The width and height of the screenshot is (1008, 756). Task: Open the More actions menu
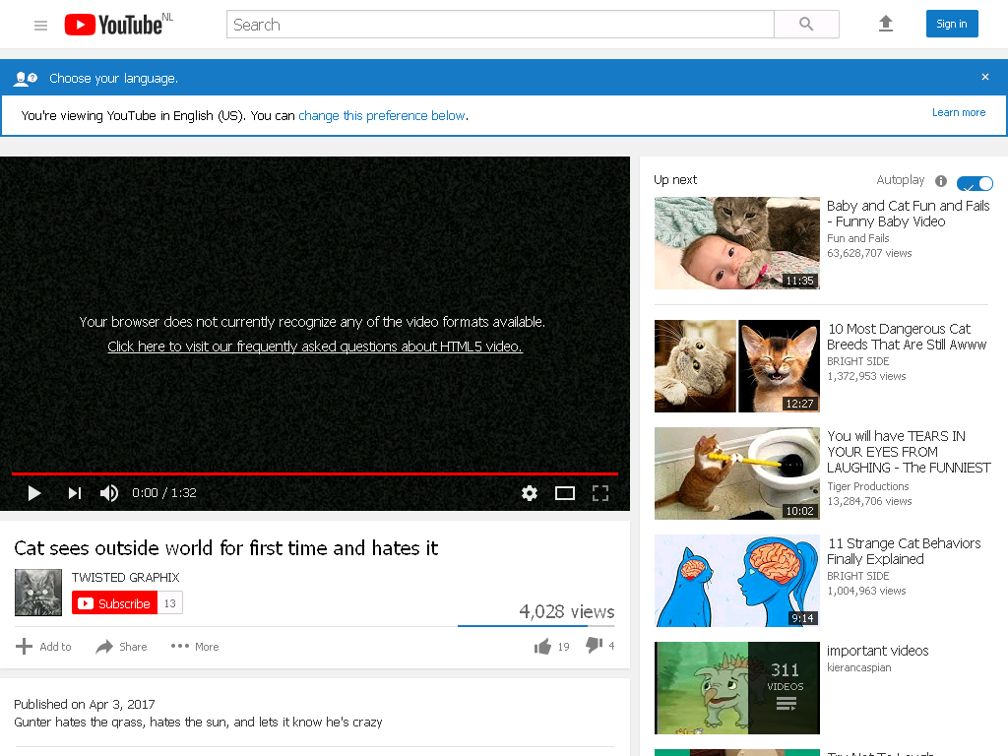195,647
